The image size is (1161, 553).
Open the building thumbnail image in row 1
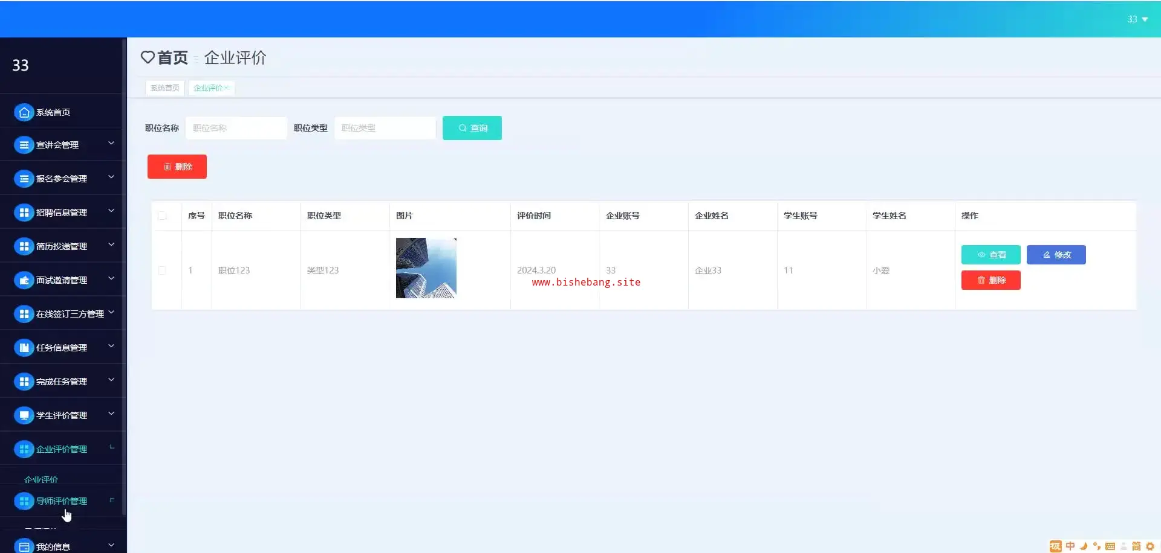point(426,268)
